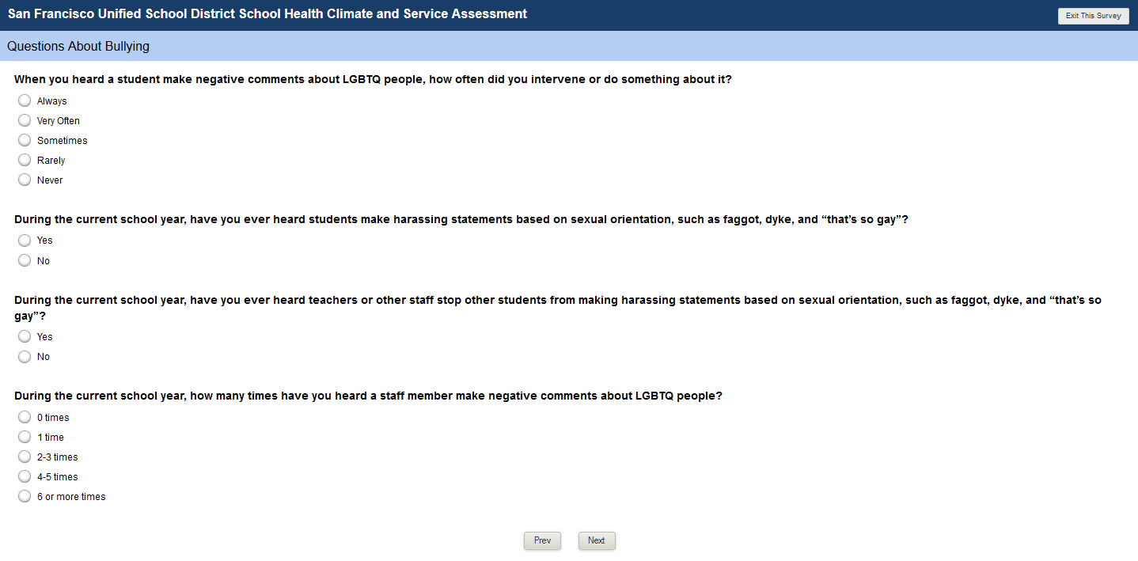Select 'Yes' for teachers stopping harassing statements
The width and height of the screenshot is (1138, 561).
pyautogui.click(x=25, y=336)
